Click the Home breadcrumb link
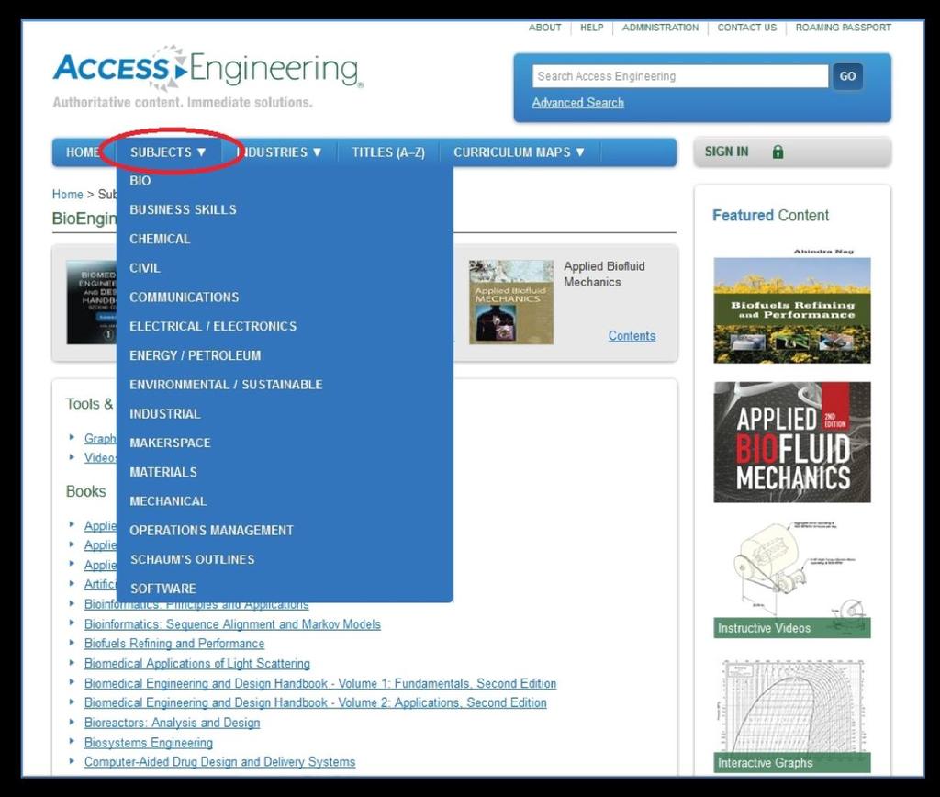Viewport: 940px width, 797px height. pos(67,195)
